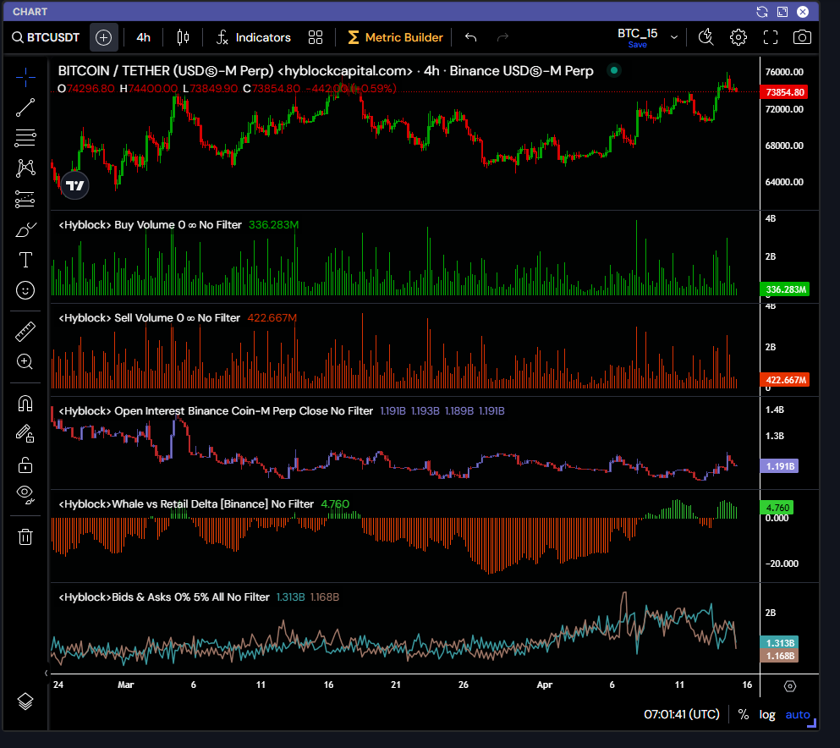This screenshot has height=748, width=840.
Task: Toggle percent scale mode
Action: point(743,714)
